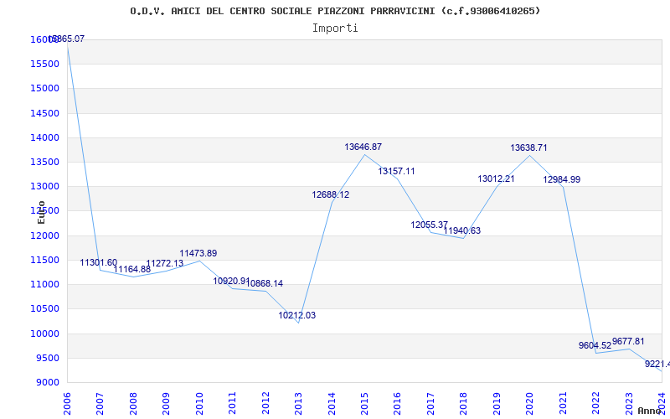Select data label 11473.89

[198, 253]
